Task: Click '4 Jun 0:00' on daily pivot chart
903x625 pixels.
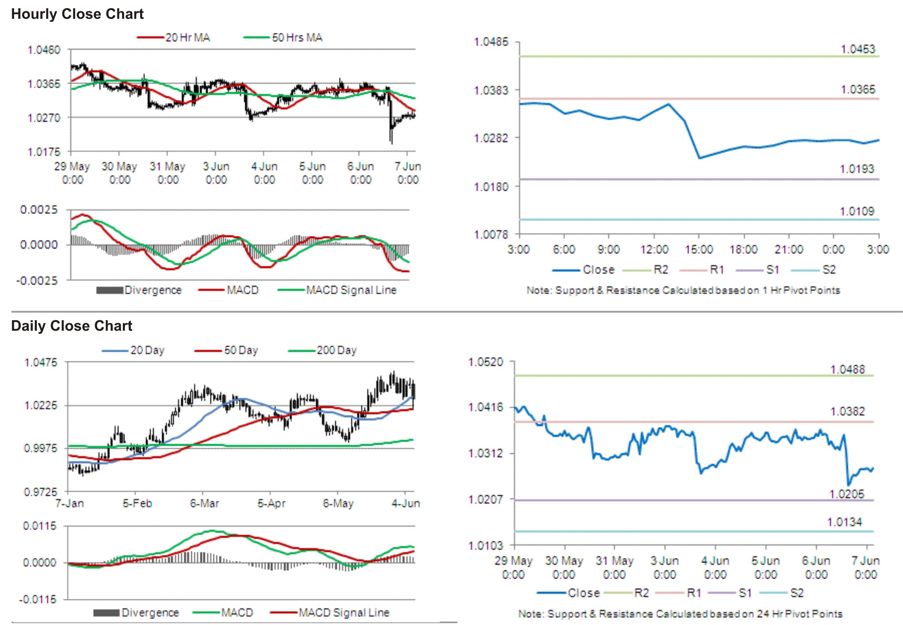Action: tap(715, 568)
